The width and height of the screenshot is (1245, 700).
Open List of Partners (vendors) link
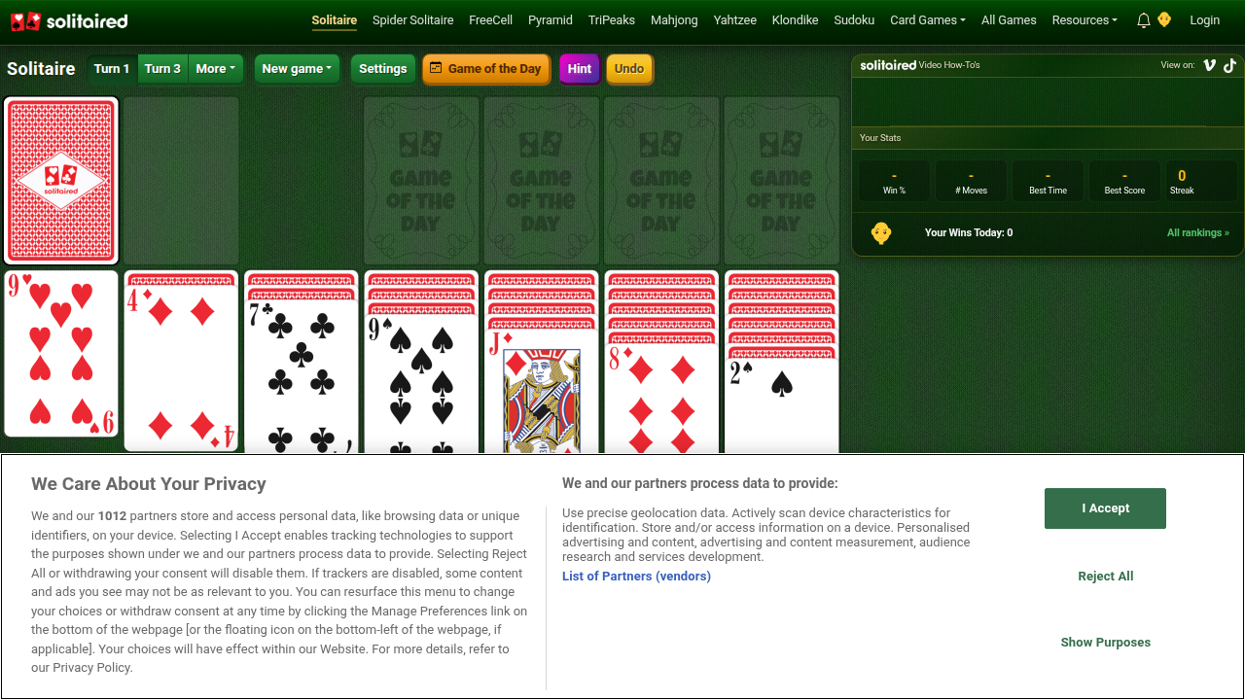pos(636,577)
